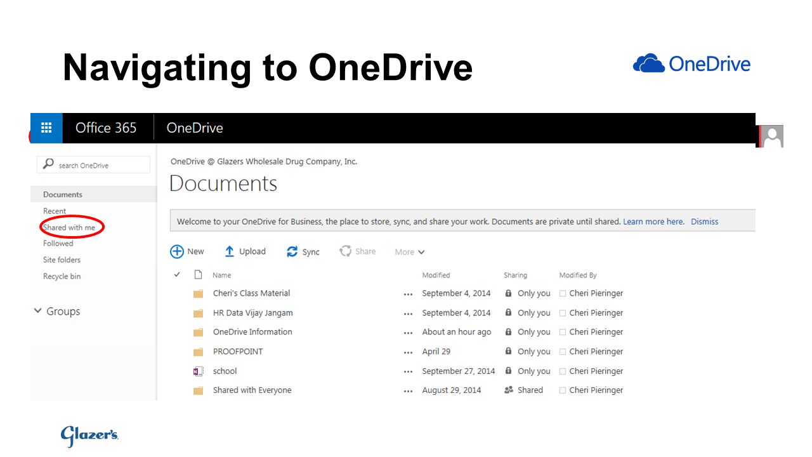Toggle the select-all checkmark in header
Screen dimensions: 812x457
[x=177, y=275]
